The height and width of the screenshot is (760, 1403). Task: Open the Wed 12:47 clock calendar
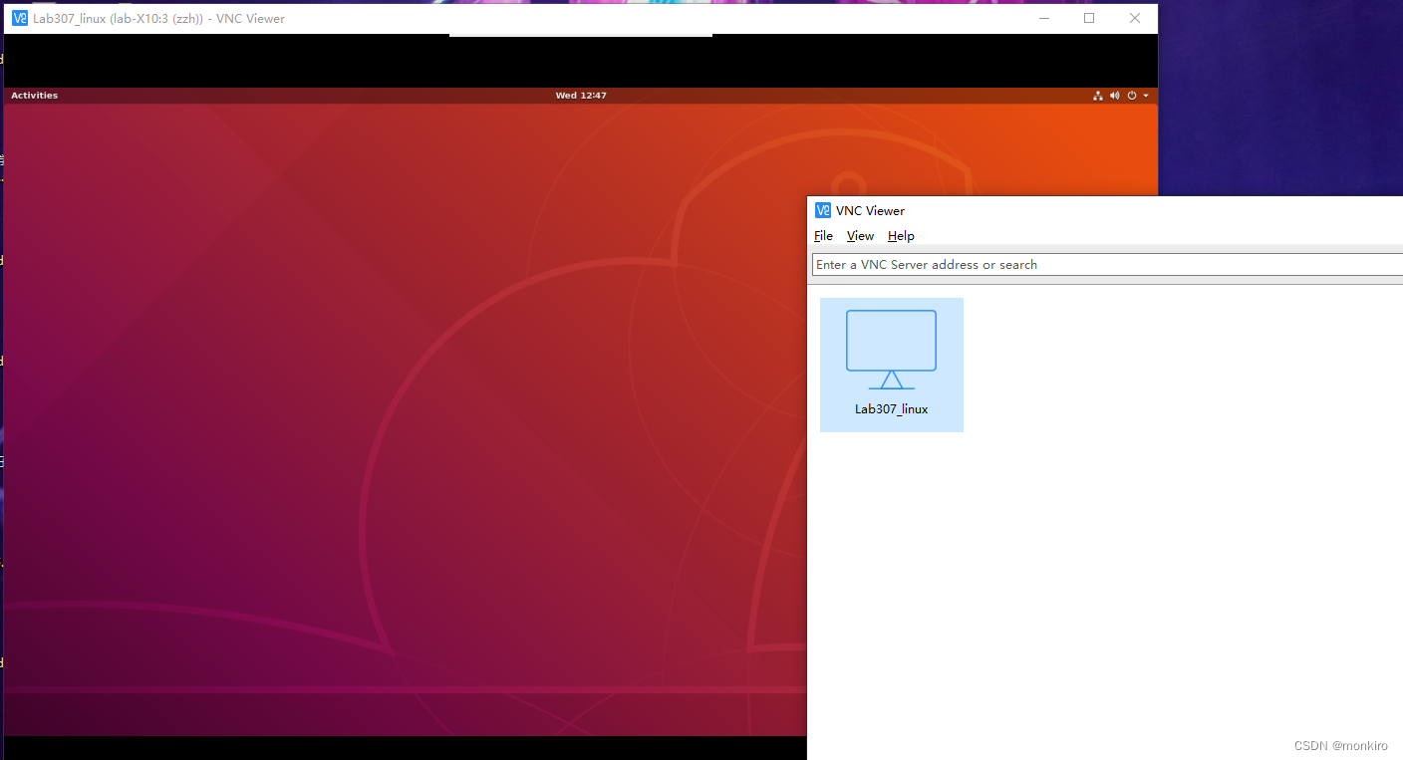click(581, 96)
